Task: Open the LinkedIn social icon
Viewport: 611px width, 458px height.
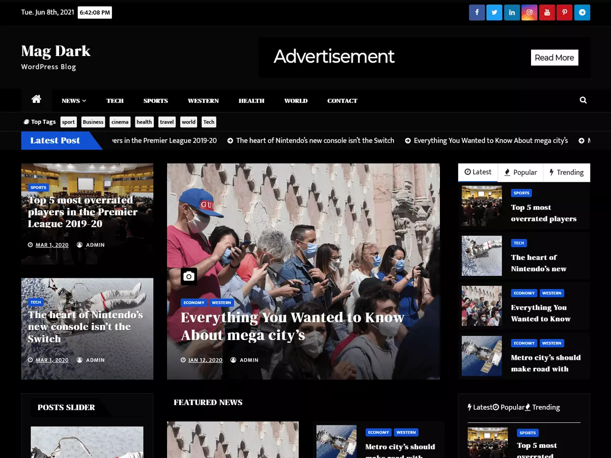Action: [512, 12]
